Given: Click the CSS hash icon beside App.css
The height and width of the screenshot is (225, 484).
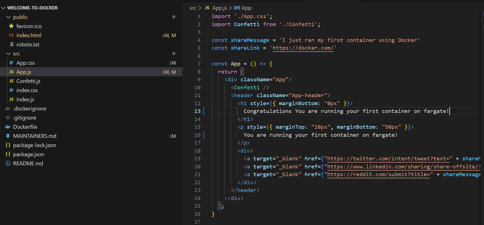Looking at the screenshot, I should tap(11, 63).
